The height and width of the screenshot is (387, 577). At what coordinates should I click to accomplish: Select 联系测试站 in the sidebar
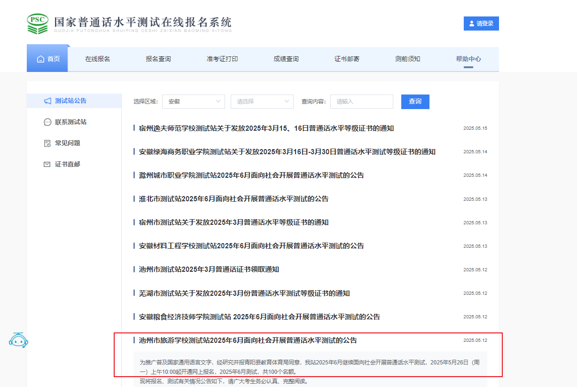click(x=71, y=122)
